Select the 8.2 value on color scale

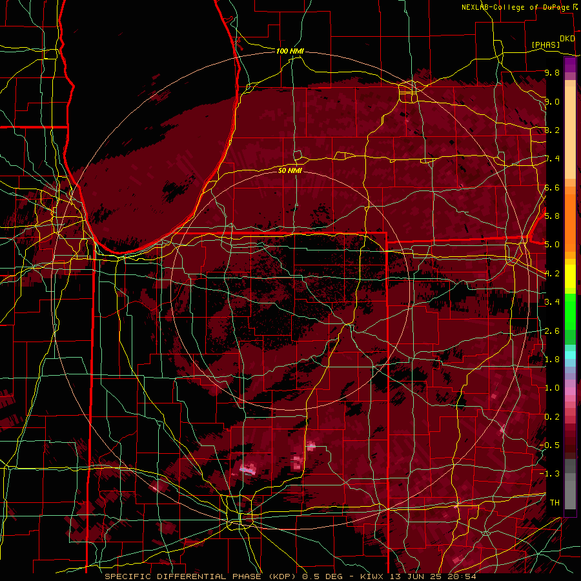click(x=552, y=130)
